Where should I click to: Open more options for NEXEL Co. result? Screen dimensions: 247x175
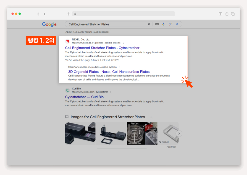click(123, 43)
